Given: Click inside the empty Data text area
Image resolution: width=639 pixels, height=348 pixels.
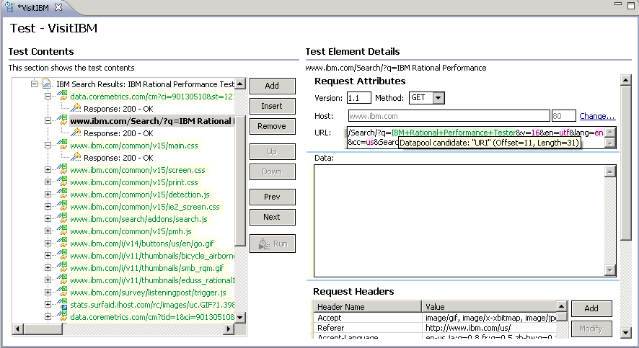Looking at the screenshot, I should 459,221.
